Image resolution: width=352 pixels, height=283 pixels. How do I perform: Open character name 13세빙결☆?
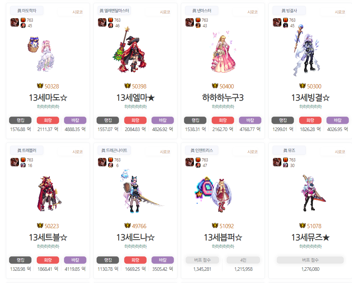310,98
